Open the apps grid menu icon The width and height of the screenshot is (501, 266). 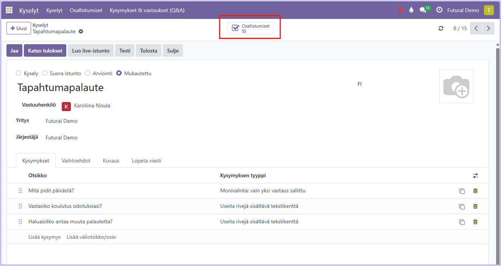[x=9, y=10]
